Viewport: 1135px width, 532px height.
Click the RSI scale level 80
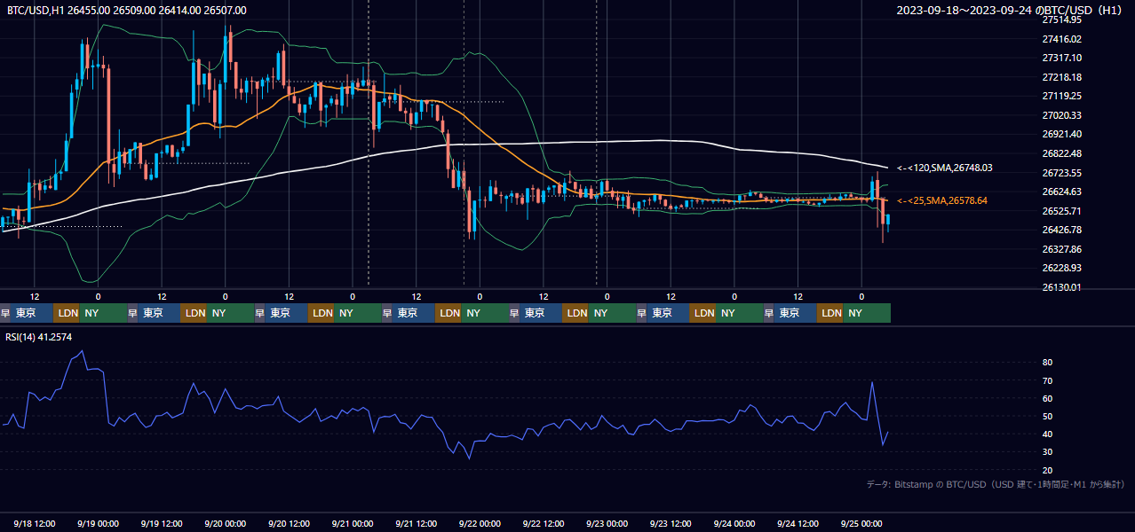[1047, 363]
